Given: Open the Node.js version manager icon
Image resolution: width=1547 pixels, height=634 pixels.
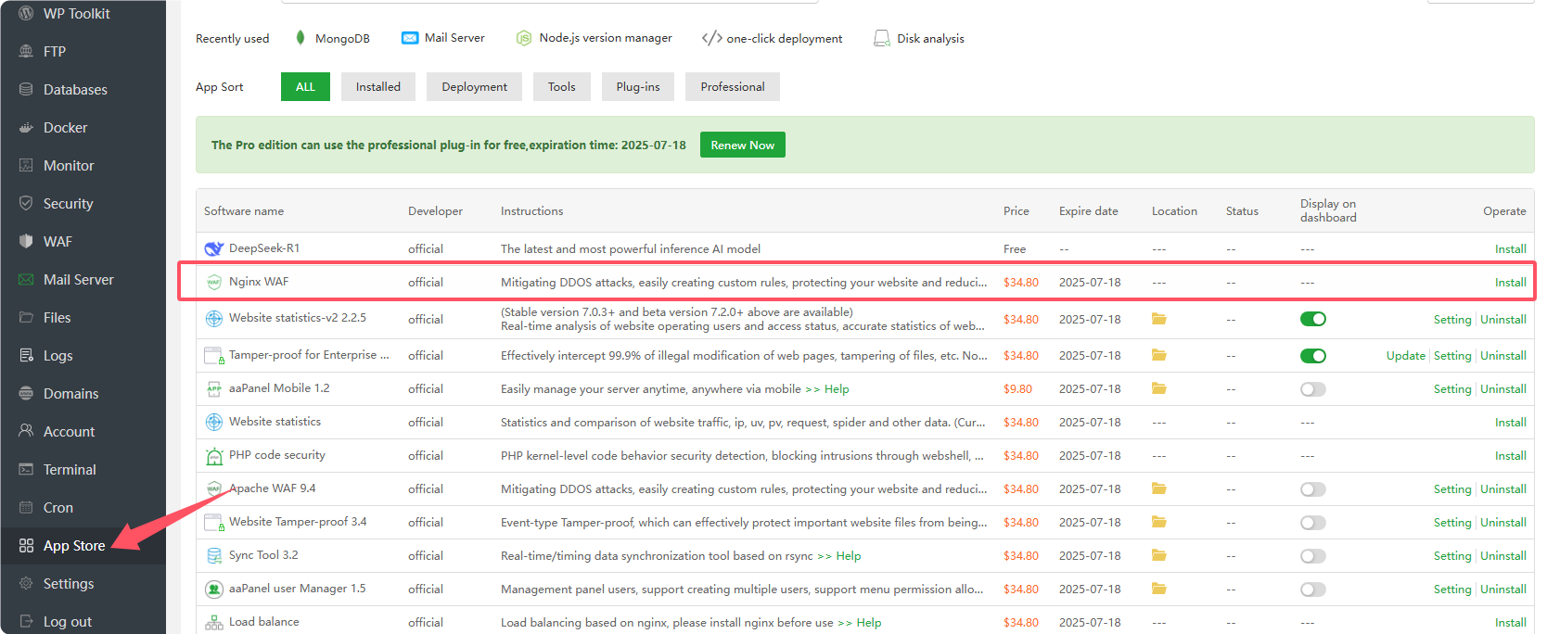Looking at the screenshot, I should 524,38.
